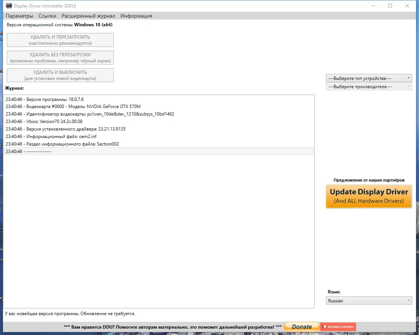The height and width of the screenshot is (335, 419).
Task: Open the Update Display Driver partner offer
Action: coord(369,196)
